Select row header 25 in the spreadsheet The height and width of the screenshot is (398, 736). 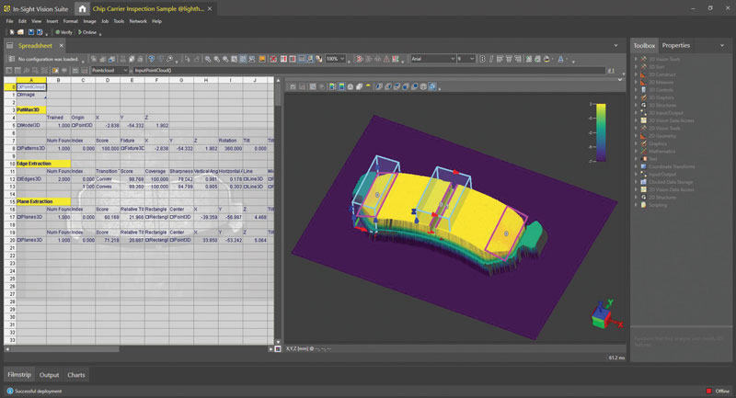tap(10, 279)
